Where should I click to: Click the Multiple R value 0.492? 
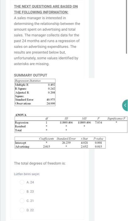point(51,85)
